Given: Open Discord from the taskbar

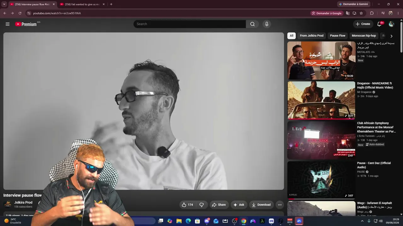Looking at the screenshot, I should 207,221.
